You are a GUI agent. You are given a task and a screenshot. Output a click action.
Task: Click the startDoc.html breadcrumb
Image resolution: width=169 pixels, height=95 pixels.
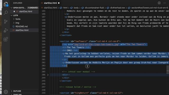(x=50, y=8)
